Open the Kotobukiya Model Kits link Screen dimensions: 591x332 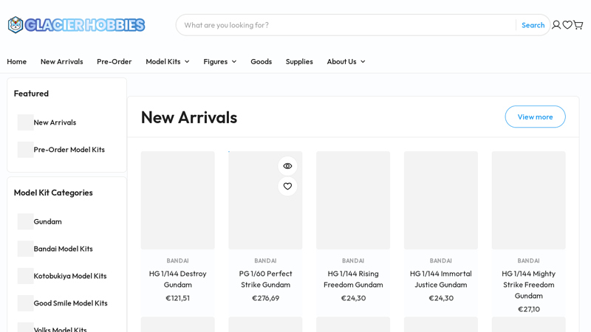click(x=70, y=275)
